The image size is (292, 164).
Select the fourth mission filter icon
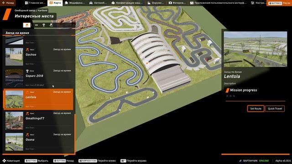tap(51, 25)
